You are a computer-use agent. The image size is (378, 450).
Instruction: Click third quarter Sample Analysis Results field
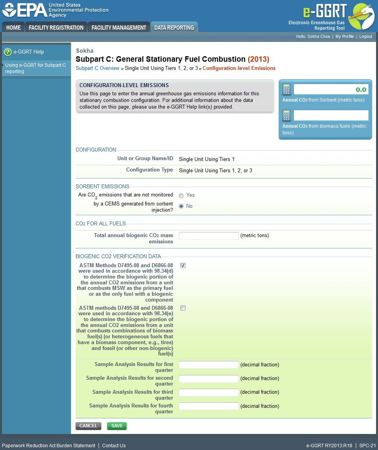click(x=209, y=392)
